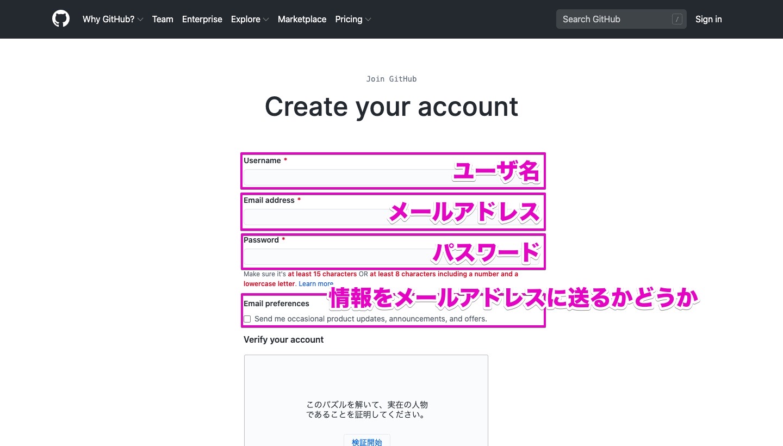This screenshot has width=783, height=446.
Task: Open the Marketplace link
Action: pyautogui.click(x=302, y=19)
